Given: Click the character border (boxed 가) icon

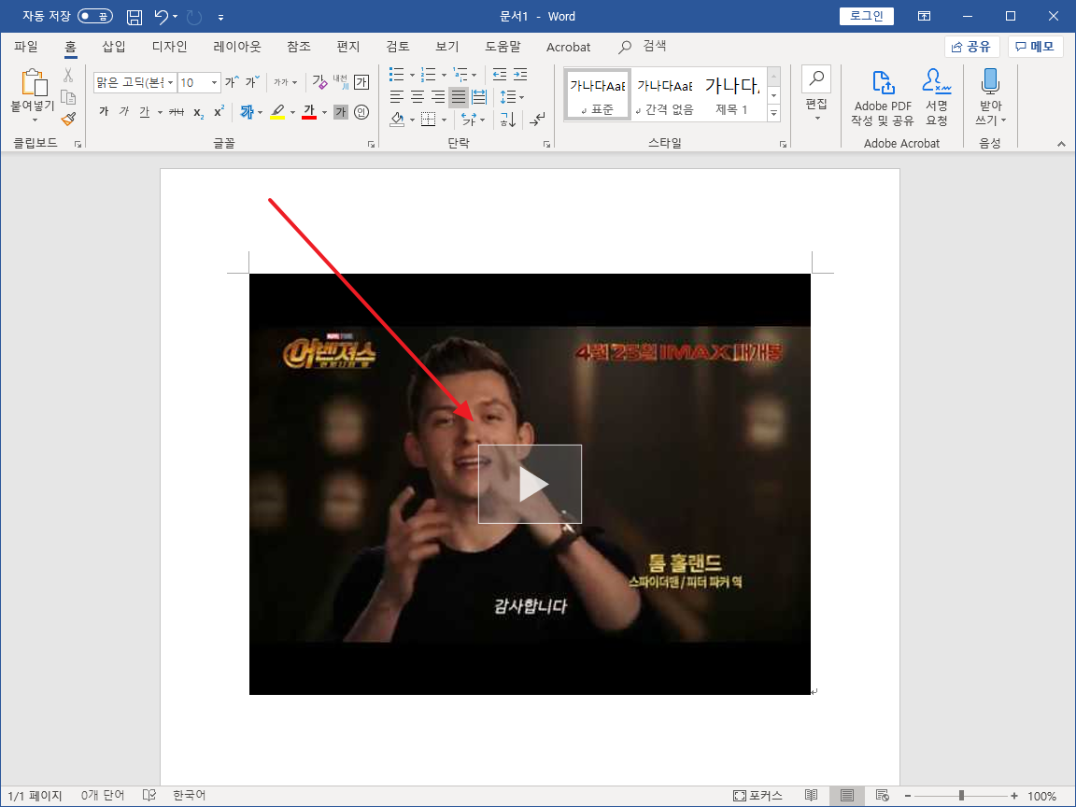Looking at the screenshot, I should click(x=361, y=82).
